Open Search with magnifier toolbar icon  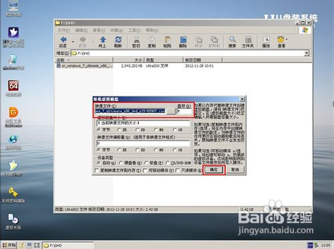click(x=232, y=39)
